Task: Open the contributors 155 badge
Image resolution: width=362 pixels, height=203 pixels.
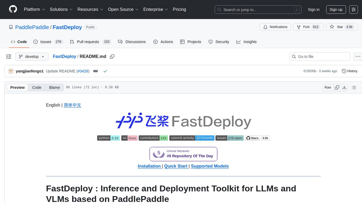Action: click(x=153, y=138)
